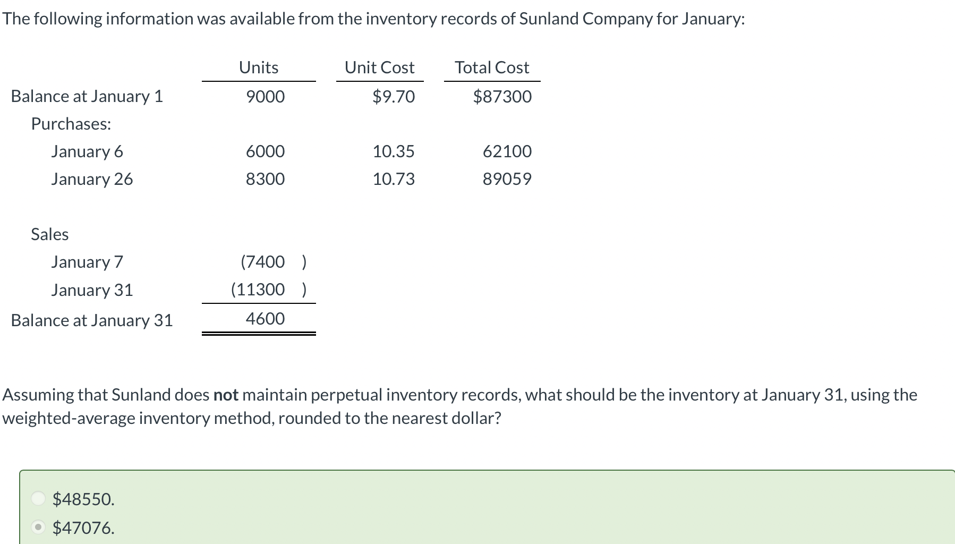Click the Sales section label
This screenshot has width=955, height=544.
(x=49, y=234)
